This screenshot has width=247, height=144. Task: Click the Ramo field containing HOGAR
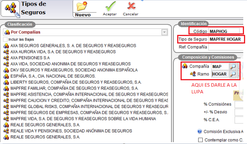[220, 74]
